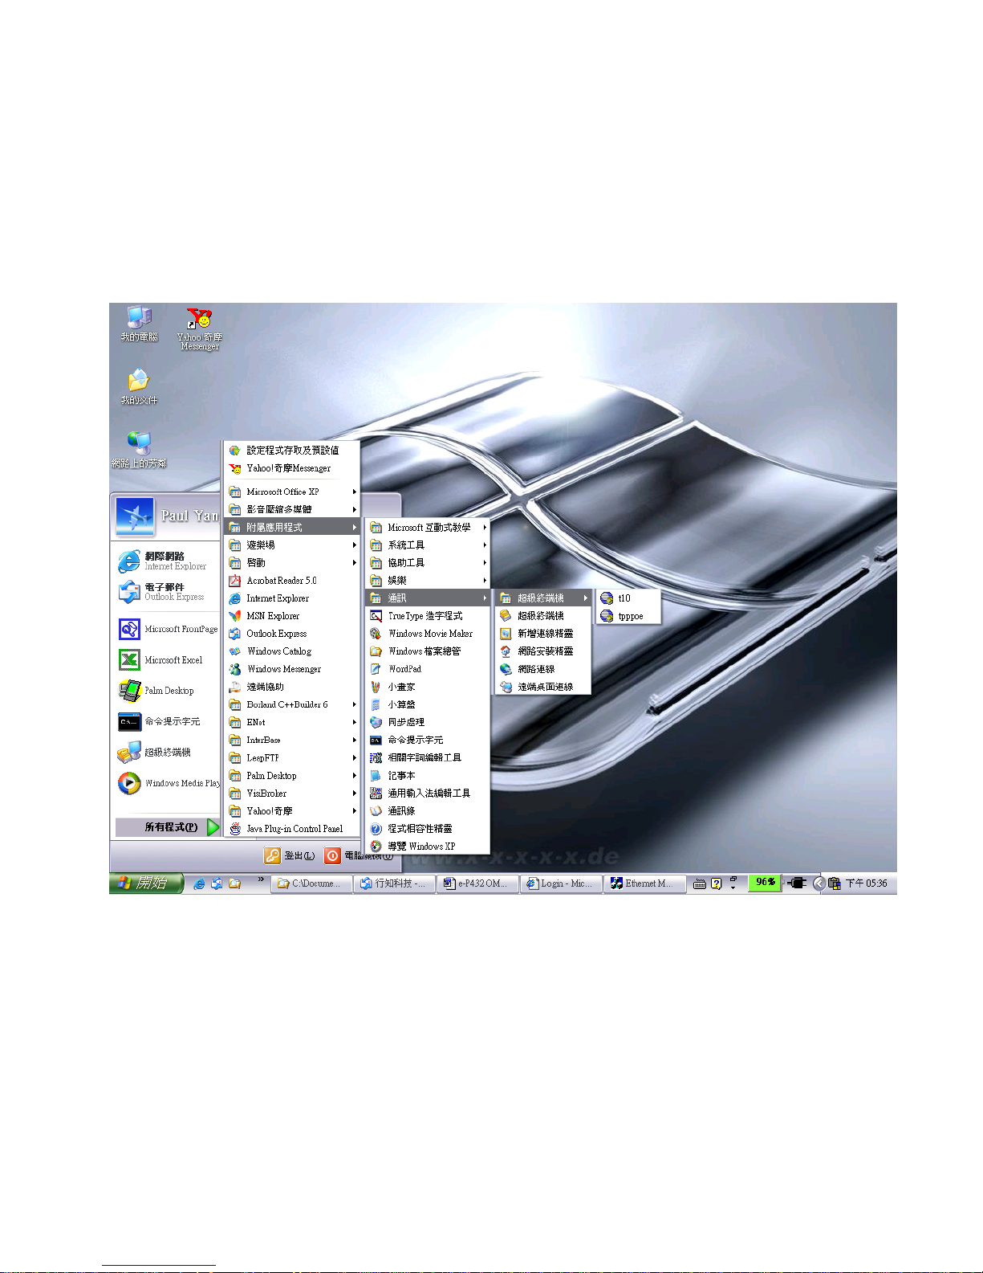The width and height of the screenshot is (983, 1273).
Task: Expand the Microsoft Office XP submenu
Action: (292, 492)
